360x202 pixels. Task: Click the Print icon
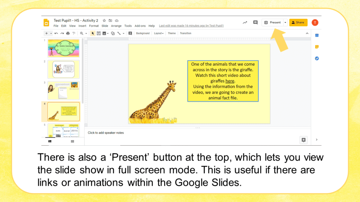pyautogui.click(x=68, y=33)
